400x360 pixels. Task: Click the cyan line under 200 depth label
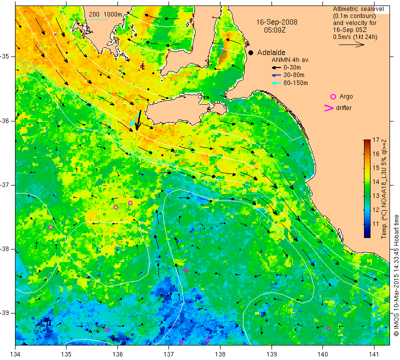pyautogui.click(x=98, y=19)
